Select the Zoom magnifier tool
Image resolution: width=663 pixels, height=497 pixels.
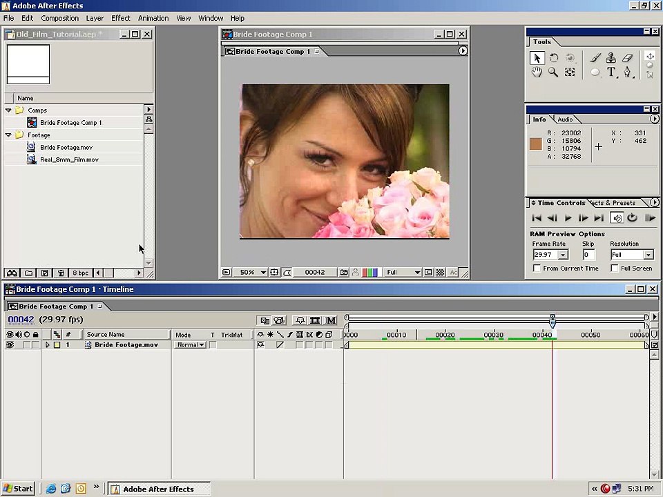553,72
